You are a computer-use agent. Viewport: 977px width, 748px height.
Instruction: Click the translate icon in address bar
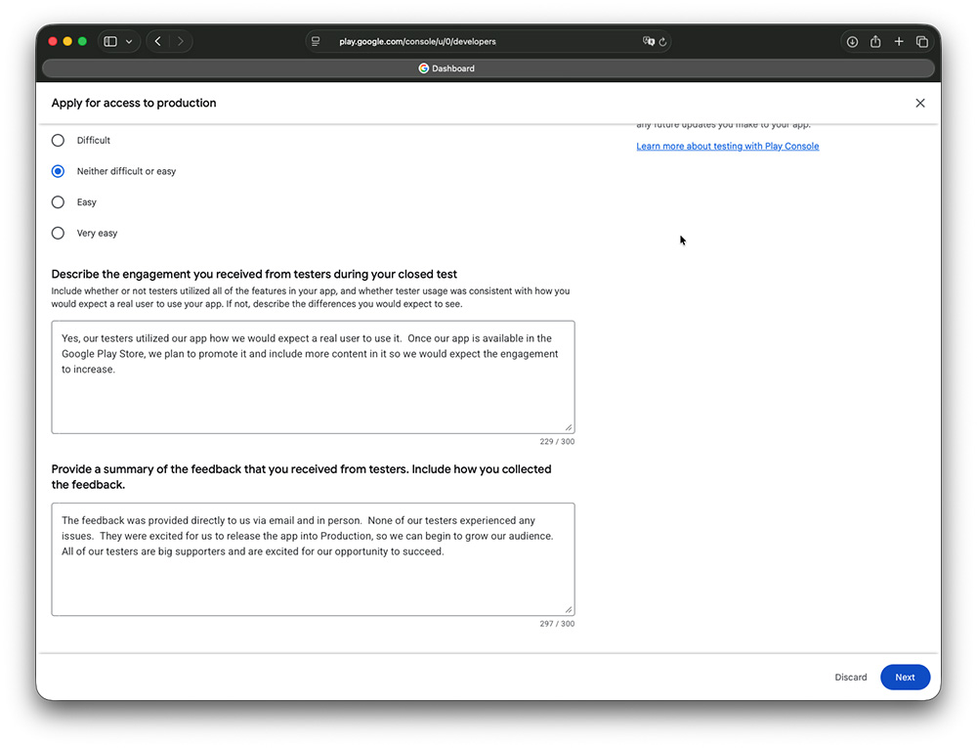tap(648, 41)
